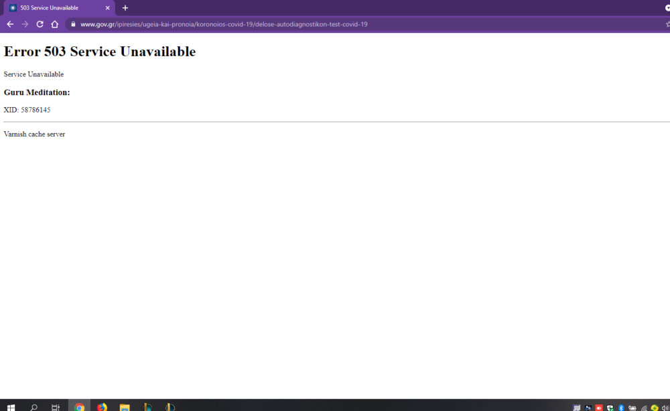
Task: Open Bluetooth tray icon
Action: click(x=621, y=407)
